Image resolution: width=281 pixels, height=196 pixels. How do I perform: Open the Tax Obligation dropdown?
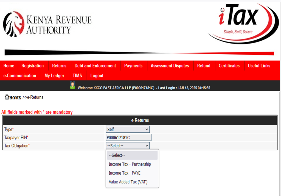click(128, 146)
